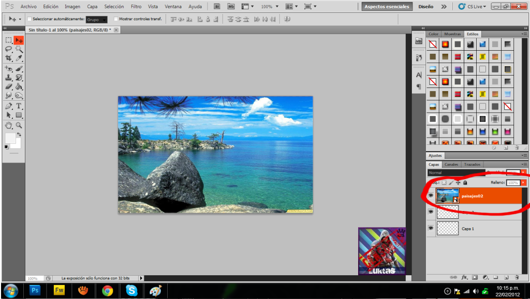The height and width of the screenshot is (299, 530).
Task: Choose the Rectangle shape tool
Action: point(19,115)
